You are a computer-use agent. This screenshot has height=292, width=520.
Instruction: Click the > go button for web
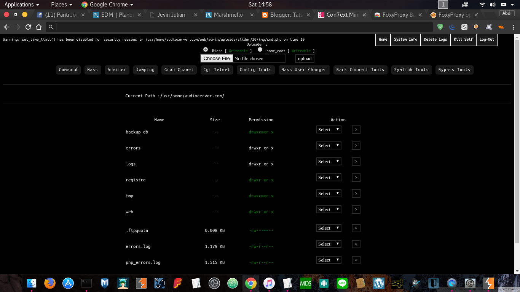click(x=356, y=209)
